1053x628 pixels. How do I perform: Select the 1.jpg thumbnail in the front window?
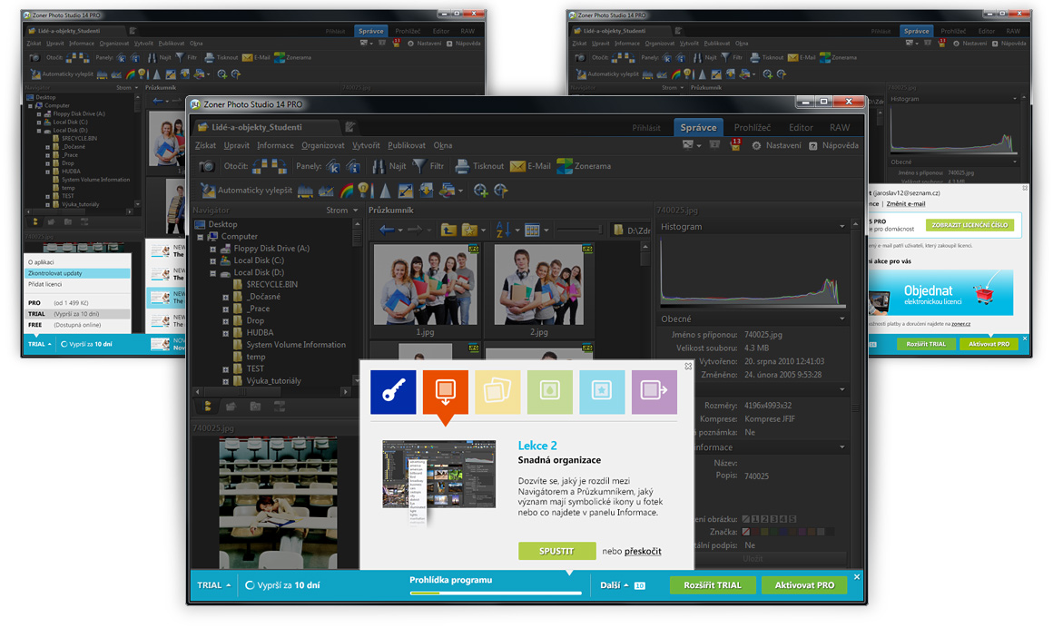[x=425, y=290]
